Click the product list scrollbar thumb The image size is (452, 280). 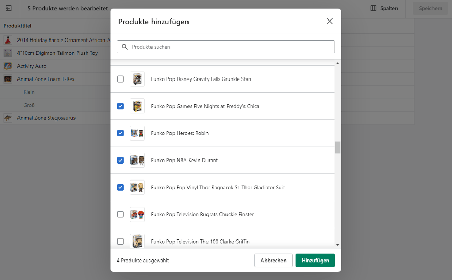pos(337,147)
